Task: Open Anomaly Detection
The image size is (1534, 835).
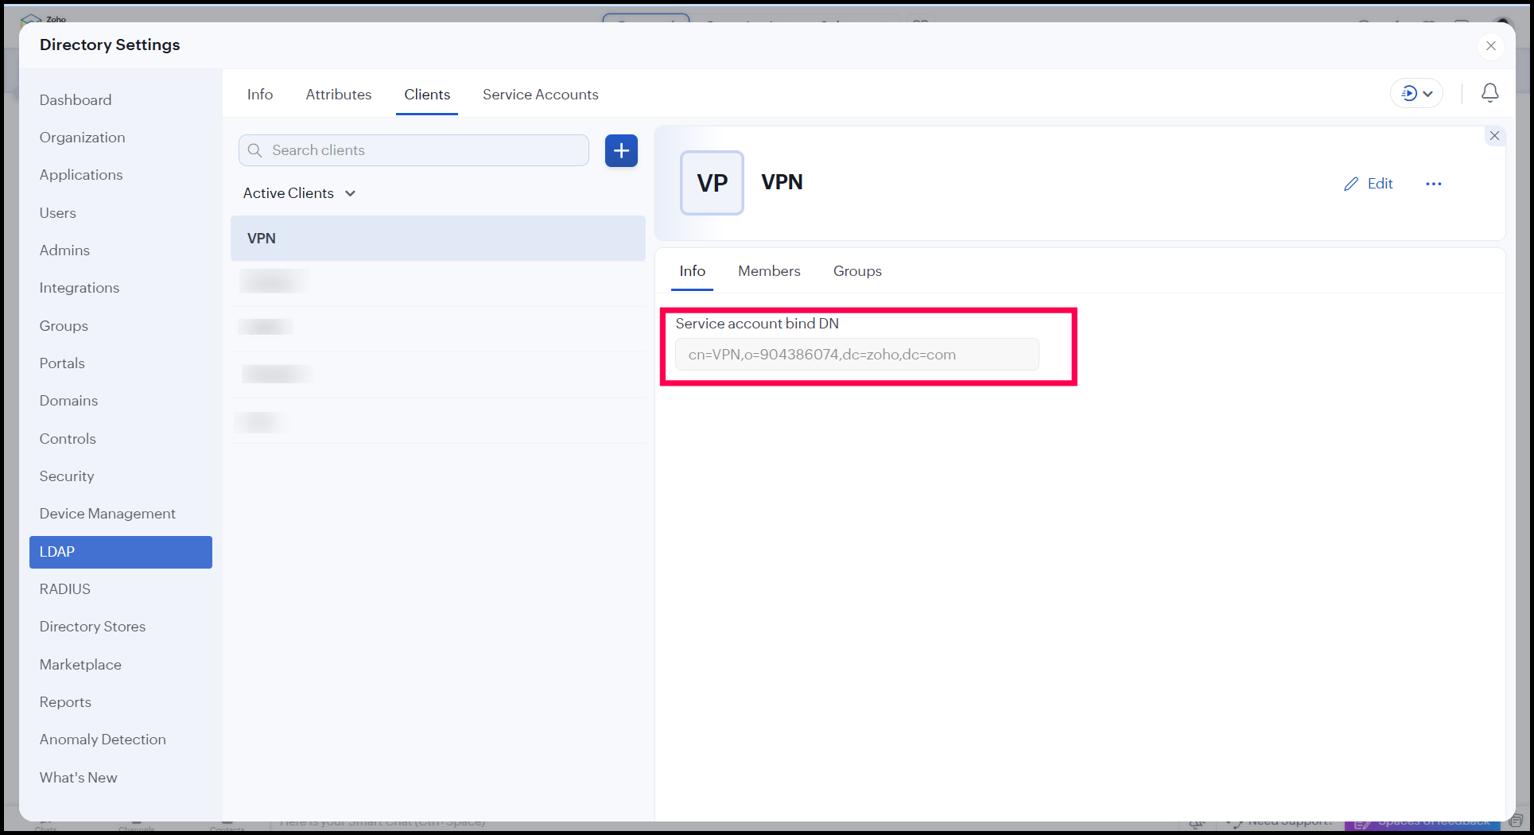Action: 103,740
